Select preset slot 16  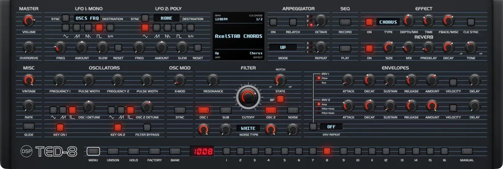point(443,151)
